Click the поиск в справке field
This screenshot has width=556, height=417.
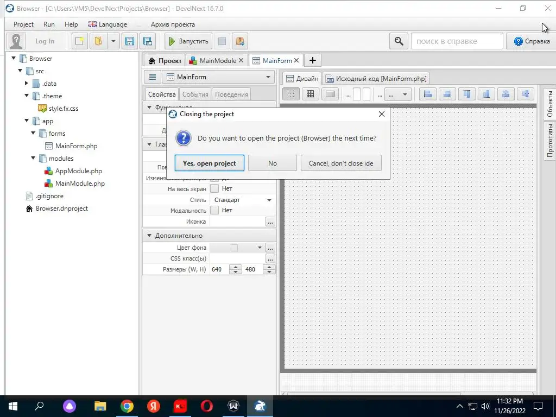point(457,41)
